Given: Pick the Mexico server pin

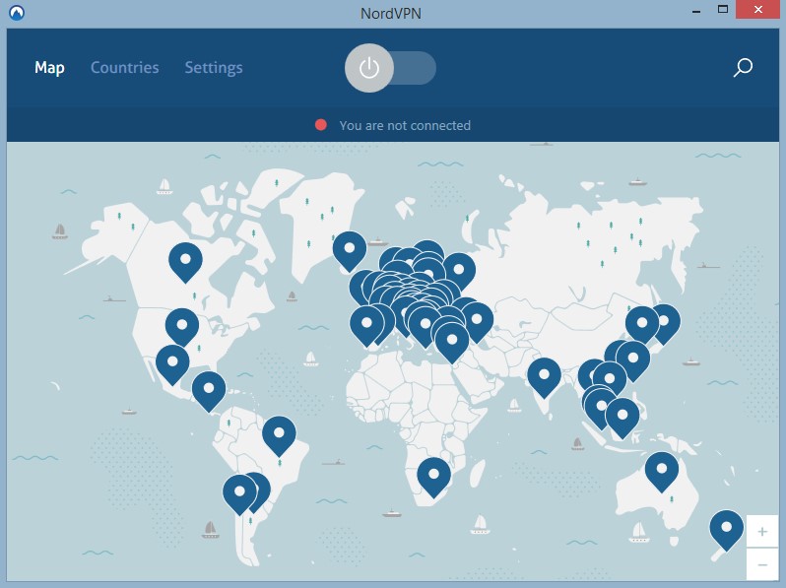Looking at the screenshot, I should (x=172, y=363).
